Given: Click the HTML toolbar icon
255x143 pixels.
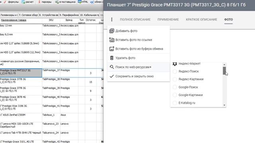Looking at the screenshot, I should point(80,2).
